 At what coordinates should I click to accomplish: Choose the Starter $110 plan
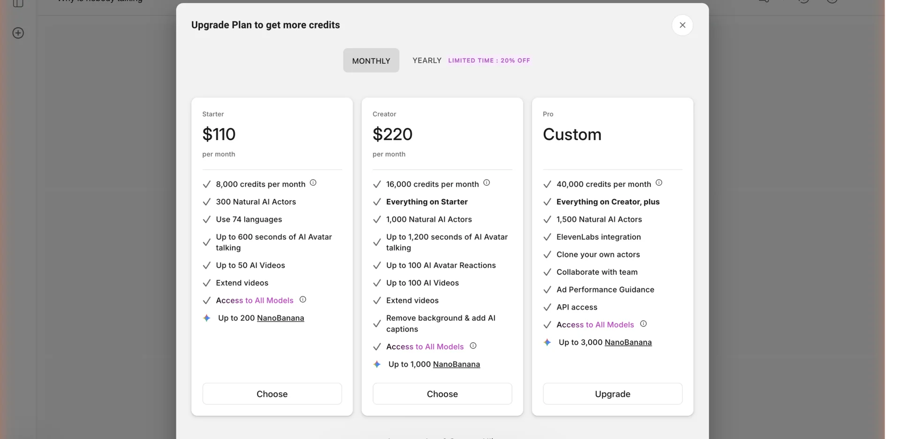coord(272,394)
